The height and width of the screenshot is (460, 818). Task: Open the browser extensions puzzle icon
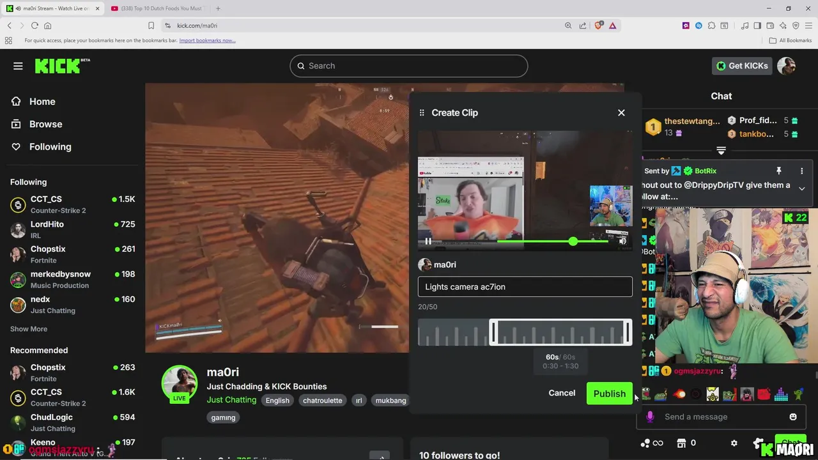(711, 26)
